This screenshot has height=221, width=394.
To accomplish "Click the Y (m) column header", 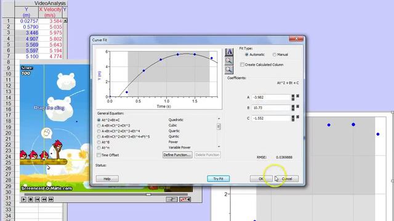I will [x=26, y=12].
